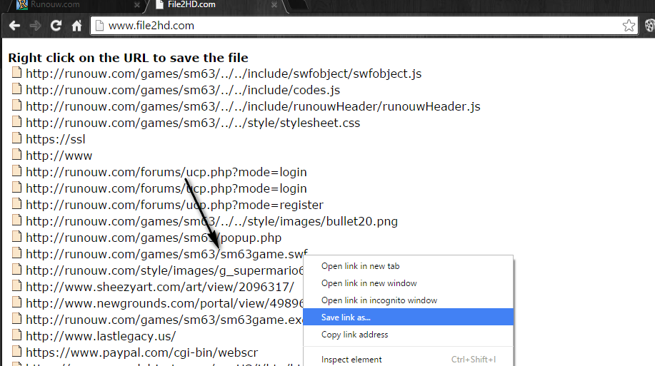Image resolution: width=655 pixels, height=366 pixels.
Task: Open the runouwHeader.js link
Action: point(253,106)
